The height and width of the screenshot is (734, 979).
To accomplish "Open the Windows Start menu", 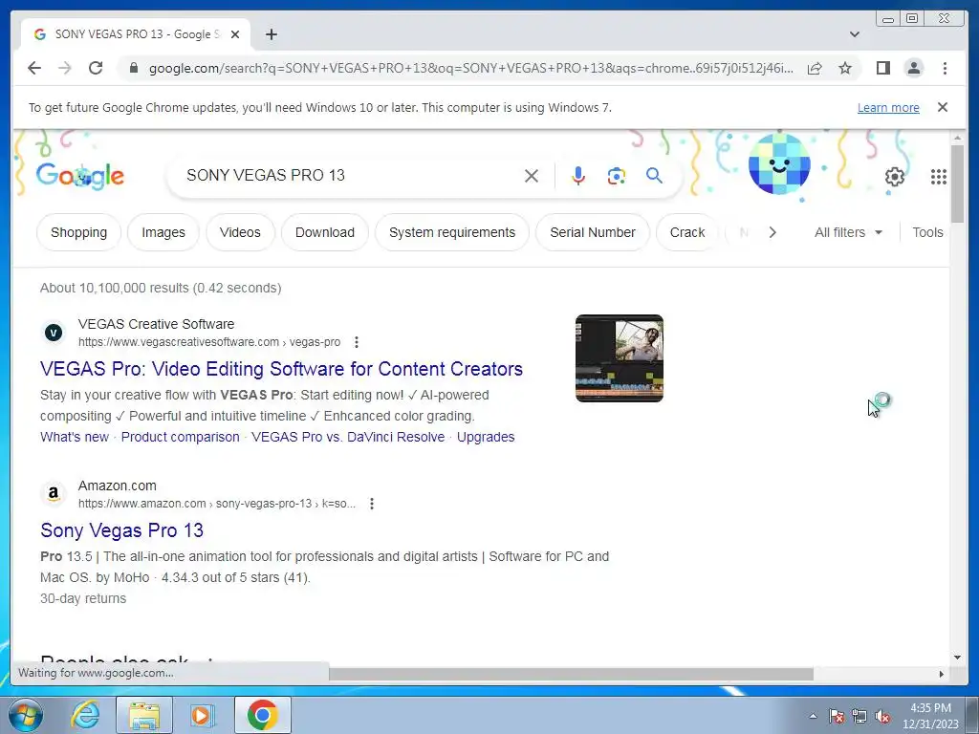I will 25,715.
